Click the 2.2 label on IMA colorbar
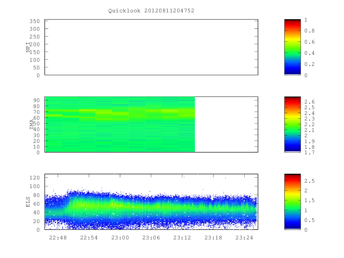 pos(309,124)
